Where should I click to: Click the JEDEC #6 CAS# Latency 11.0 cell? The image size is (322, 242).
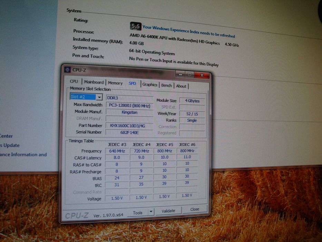tap(187, 157)
